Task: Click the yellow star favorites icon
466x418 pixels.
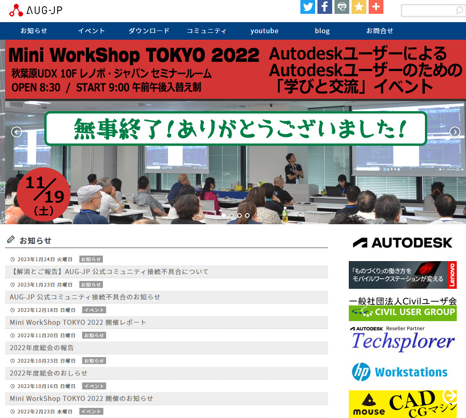Action: click(358, 6)
